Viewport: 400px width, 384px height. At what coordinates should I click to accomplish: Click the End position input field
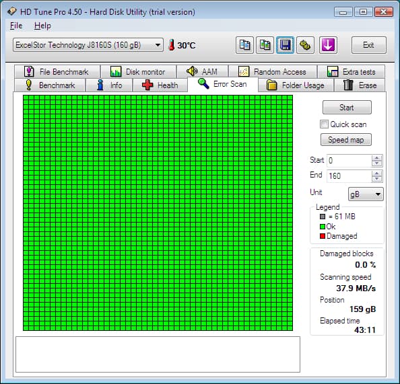[x=349, y=176]
